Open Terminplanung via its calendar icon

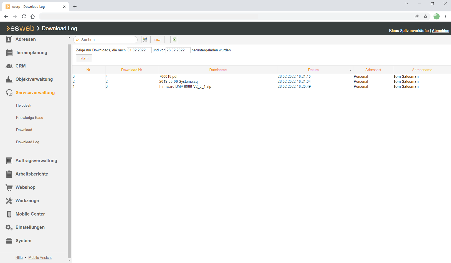point(9,53)
